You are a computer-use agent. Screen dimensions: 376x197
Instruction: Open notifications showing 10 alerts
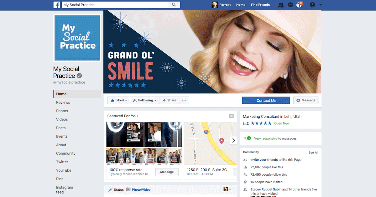pos(298,5)
